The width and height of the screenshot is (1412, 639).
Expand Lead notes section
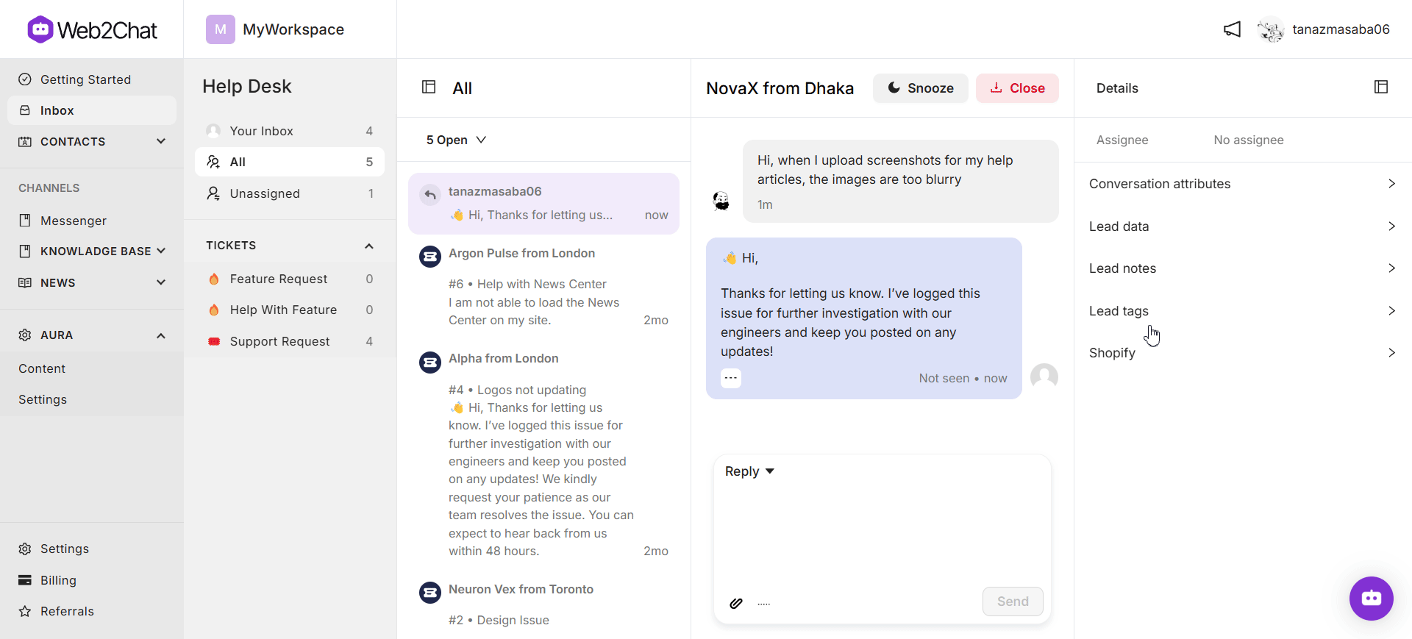1243,268
